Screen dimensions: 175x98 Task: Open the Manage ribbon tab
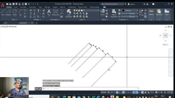[x=47, y=7]
